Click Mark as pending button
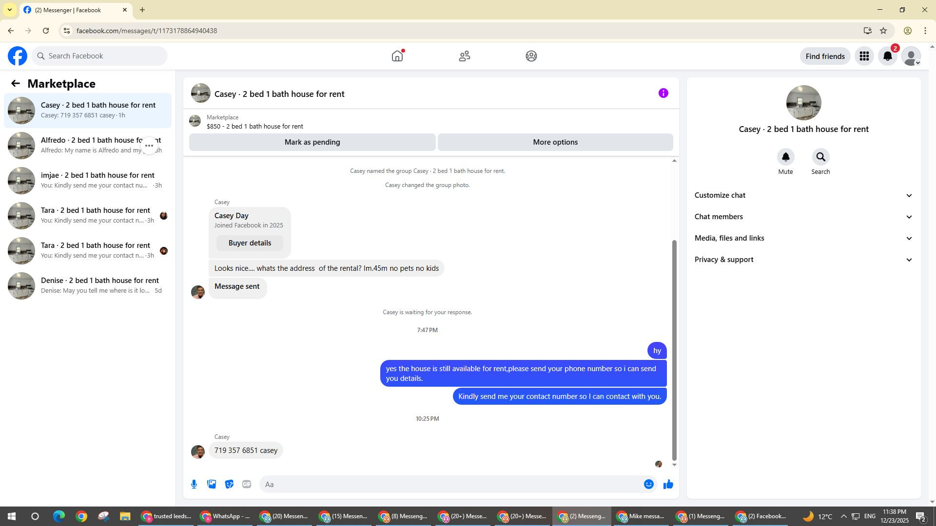This screenshot has height=526, width=936. (x=312, y=142)
